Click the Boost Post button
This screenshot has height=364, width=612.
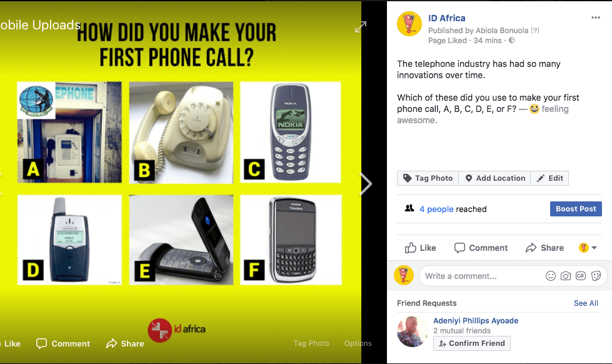coord(576,209)
